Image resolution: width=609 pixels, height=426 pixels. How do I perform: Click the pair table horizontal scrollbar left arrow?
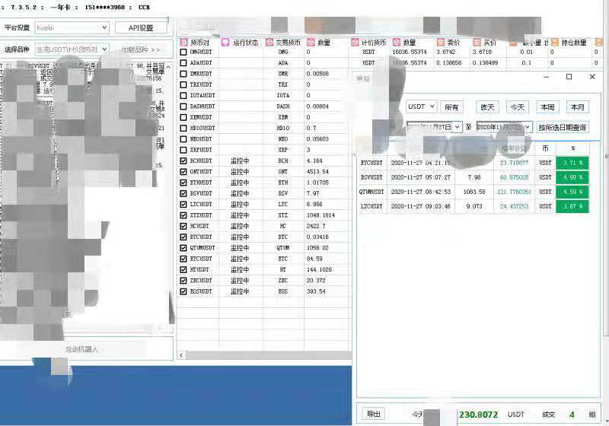coord(181,355)
